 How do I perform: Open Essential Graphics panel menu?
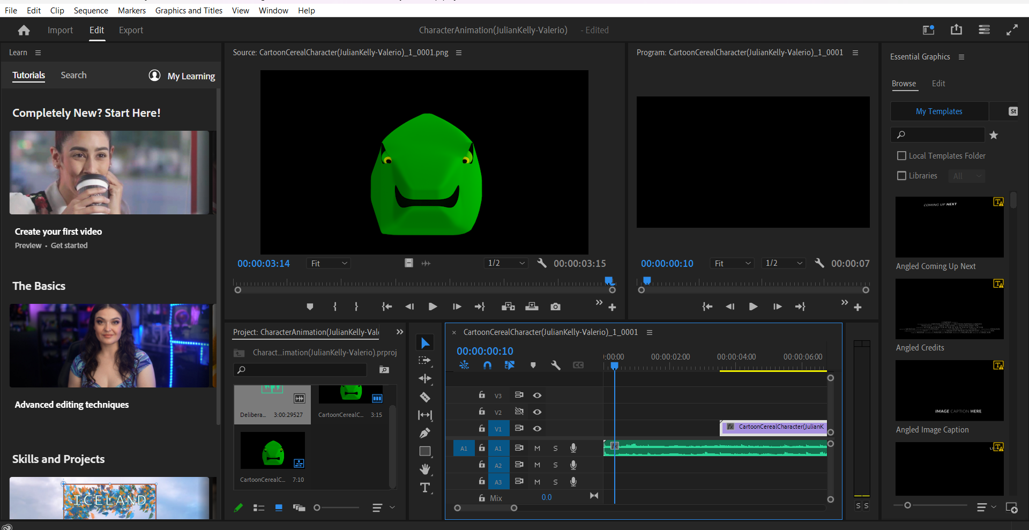pos(961,57)
